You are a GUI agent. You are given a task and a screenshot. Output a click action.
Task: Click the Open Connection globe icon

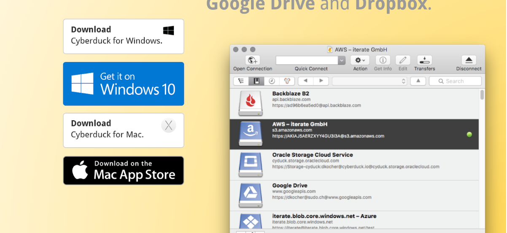click(253, 60)
